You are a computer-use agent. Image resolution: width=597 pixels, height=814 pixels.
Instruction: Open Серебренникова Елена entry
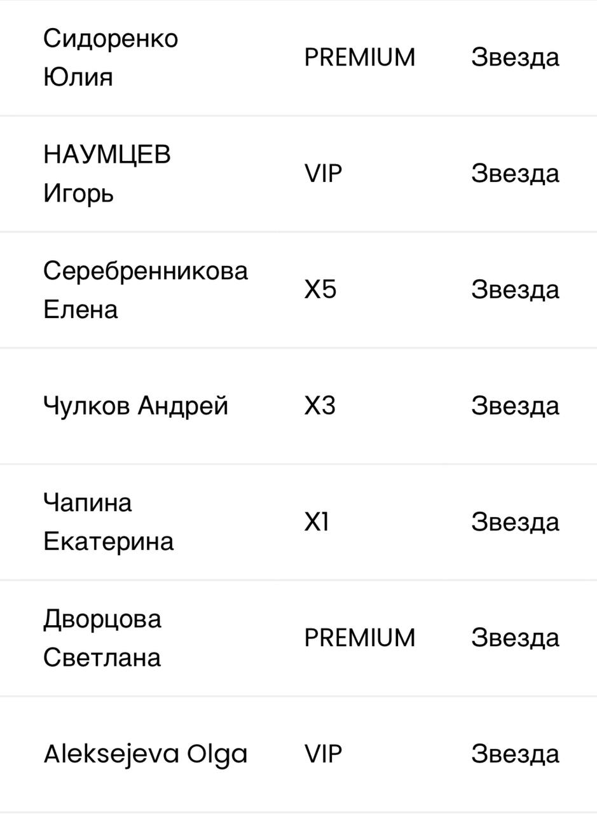point(145,289)
